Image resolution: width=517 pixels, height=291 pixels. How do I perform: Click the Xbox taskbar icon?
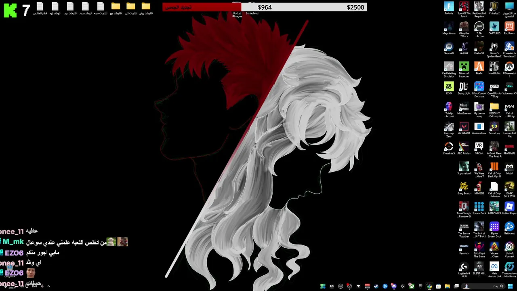point(412,286)
